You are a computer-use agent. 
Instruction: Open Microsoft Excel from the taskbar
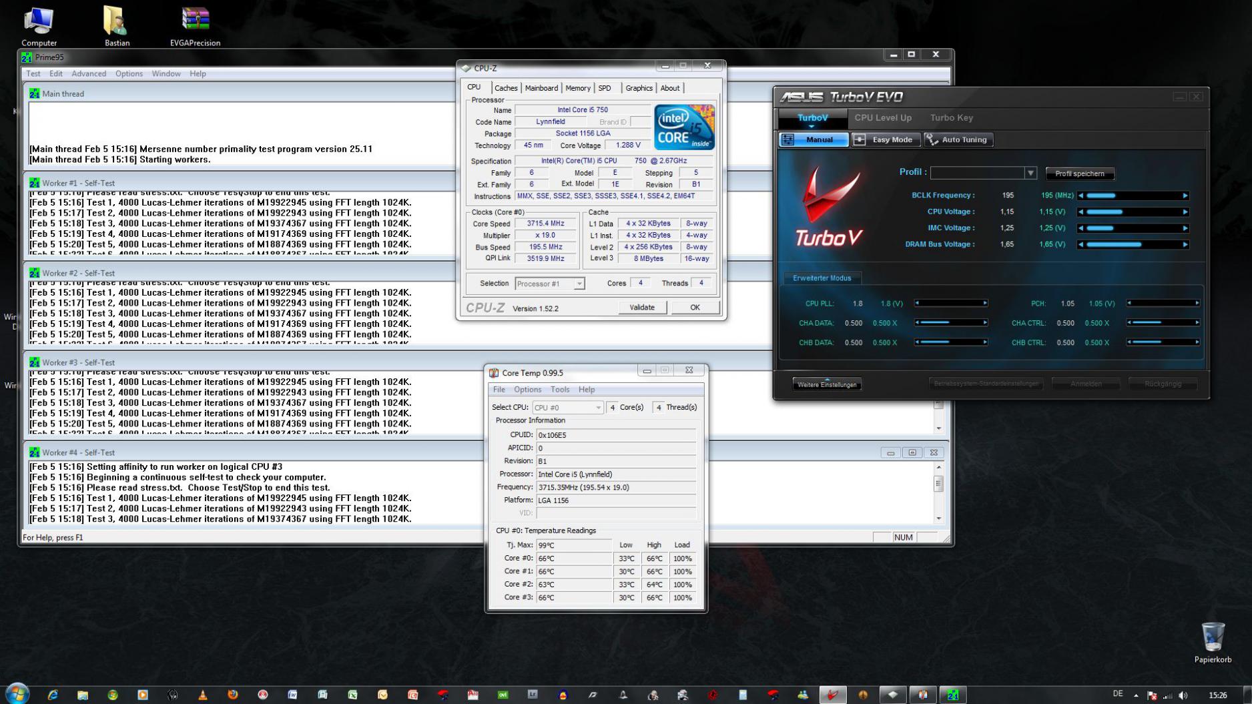coord(352,695)
